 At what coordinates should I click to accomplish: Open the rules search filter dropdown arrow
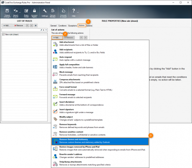tap(46, 30)
